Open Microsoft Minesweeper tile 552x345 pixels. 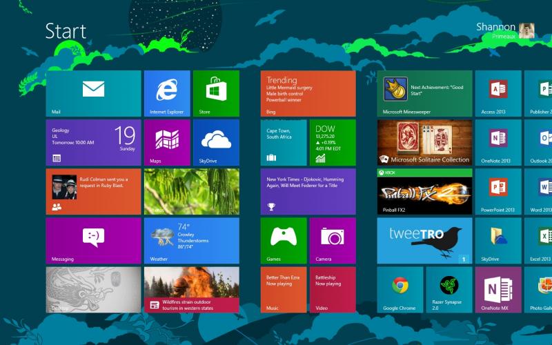(424, 93)
